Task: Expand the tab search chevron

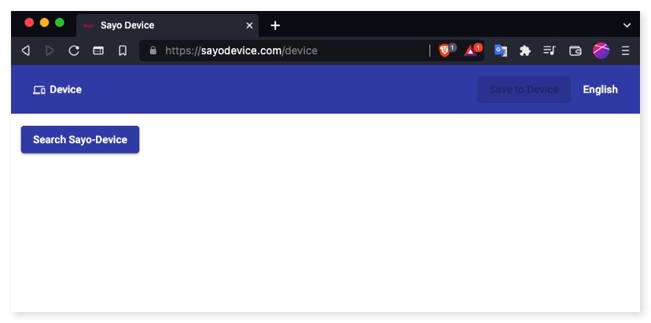Action: [627, 25]
